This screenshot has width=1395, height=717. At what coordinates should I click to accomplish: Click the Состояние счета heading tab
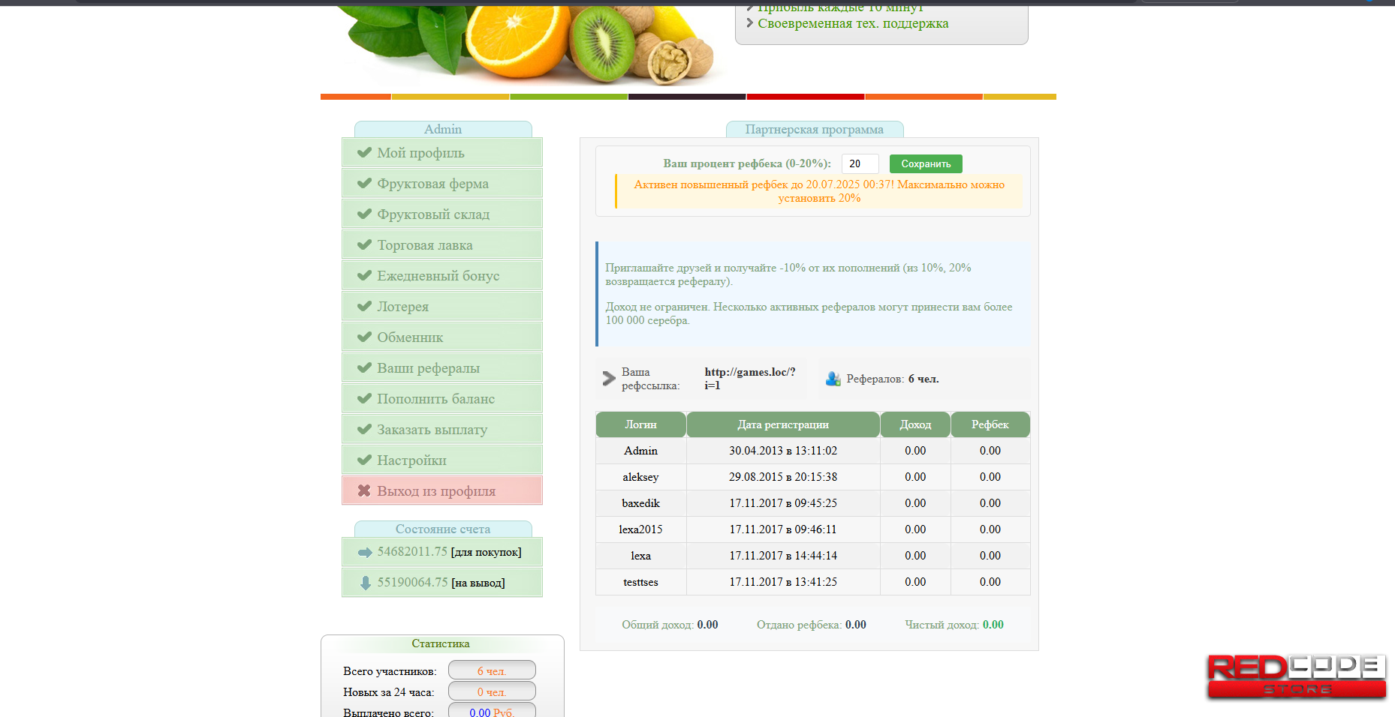point(443,529)
